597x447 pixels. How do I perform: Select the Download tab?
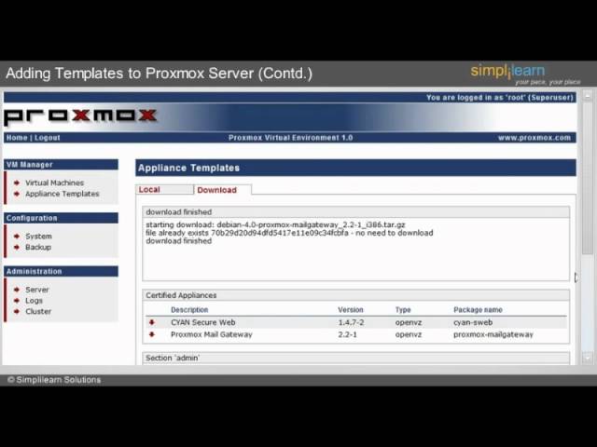[222, 190]
